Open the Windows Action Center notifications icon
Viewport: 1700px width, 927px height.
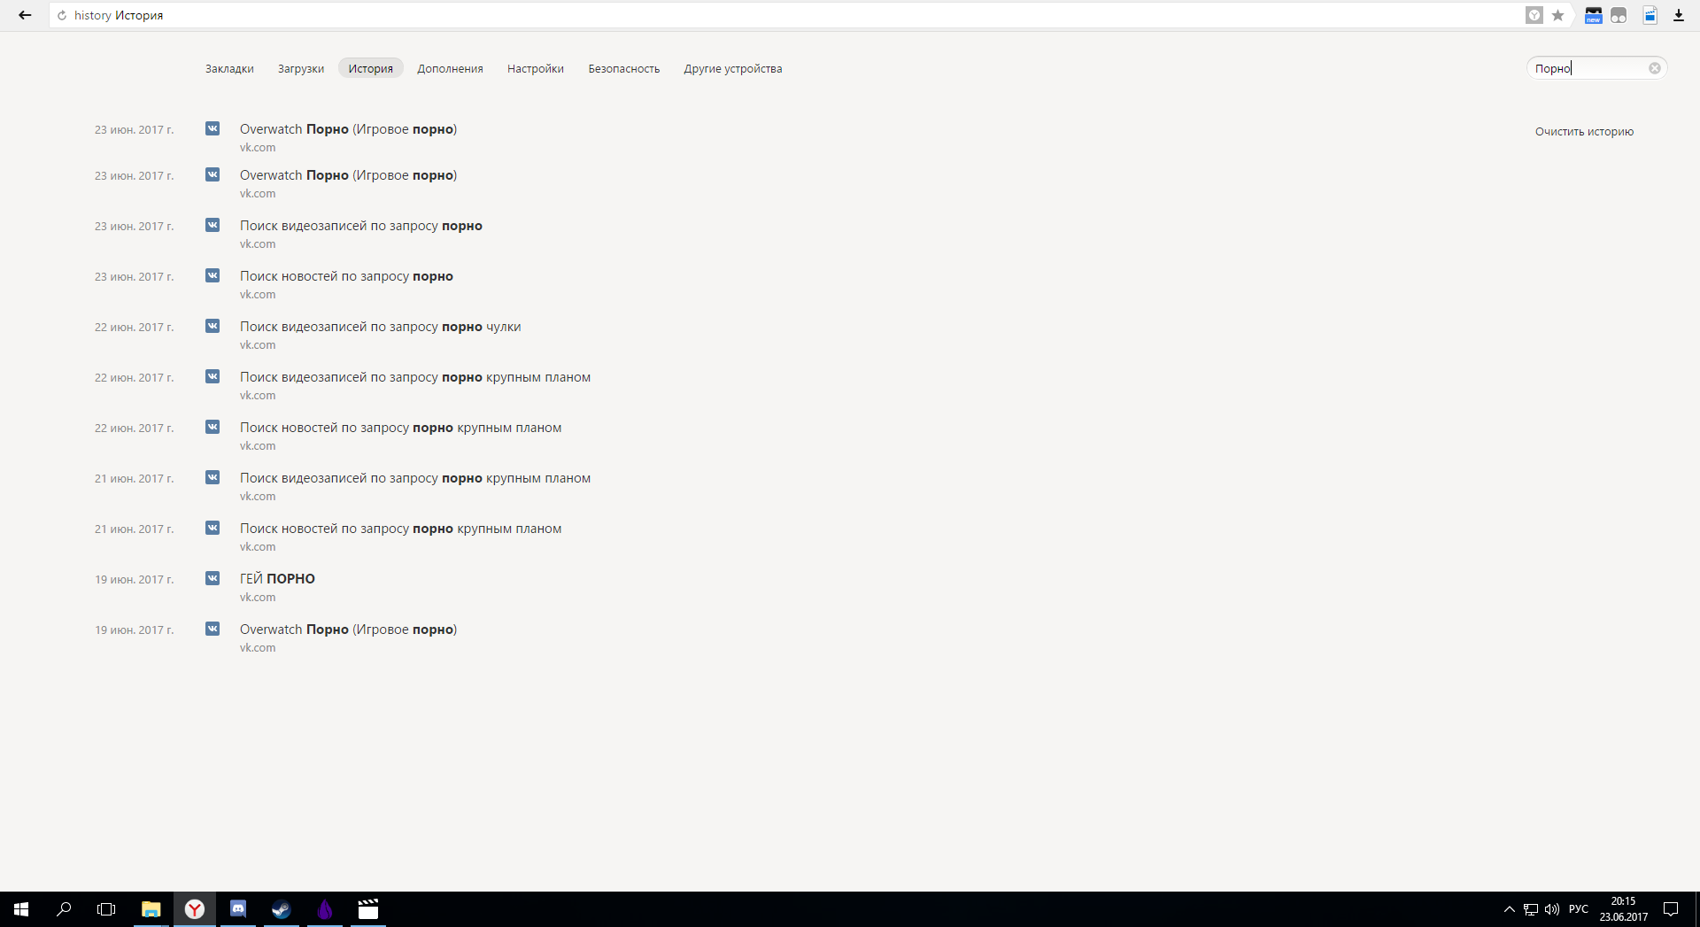[1671, 909]
